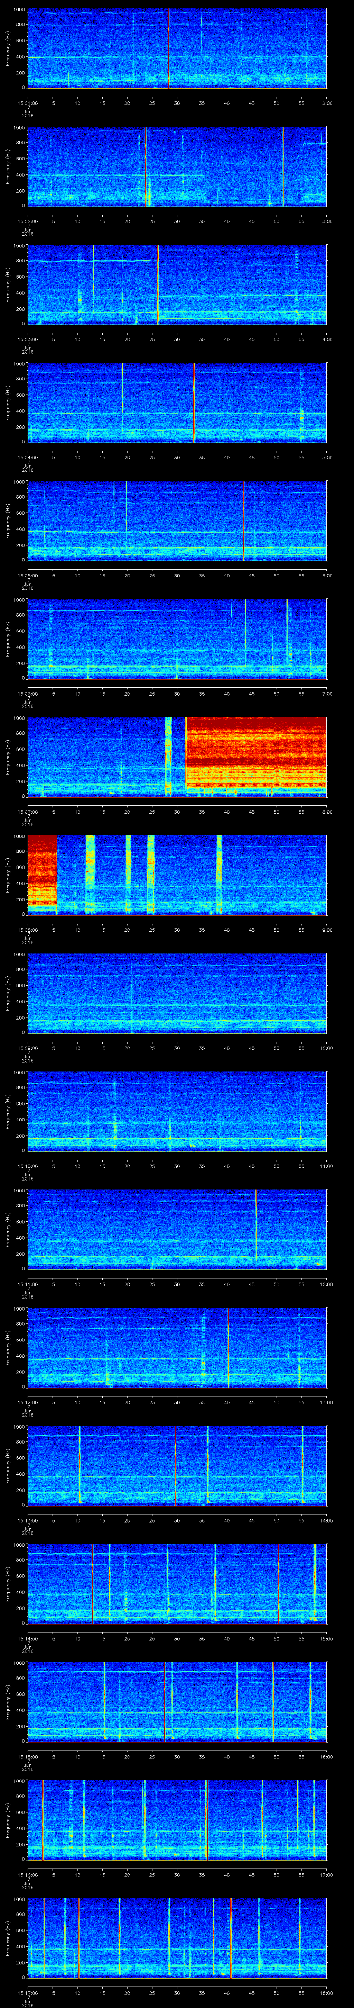Viewport: 354px width, 2008px height.
Task: Click the red broadband noise in the 15:07:00 panel
Action: click(256, 757)
